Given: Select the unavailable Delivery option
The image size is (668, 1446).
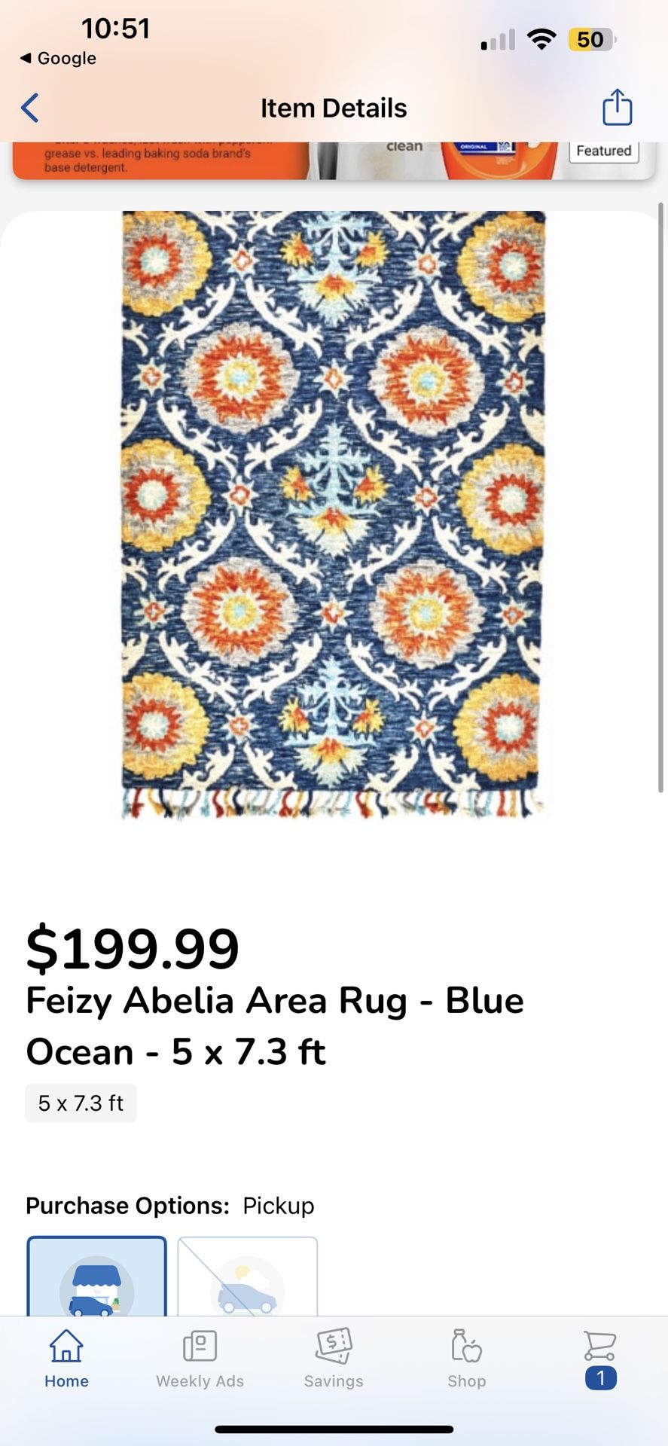Looking at the screenshot, I should [x=248, y=1277].
